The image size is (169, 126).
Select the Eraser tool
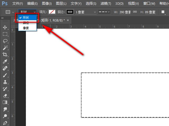pyautogui.click(x=5, y=96)
